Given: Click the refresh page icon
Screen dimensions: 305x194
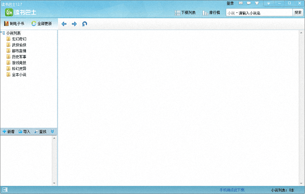Looking at the screenshot, I should [84, 24].
